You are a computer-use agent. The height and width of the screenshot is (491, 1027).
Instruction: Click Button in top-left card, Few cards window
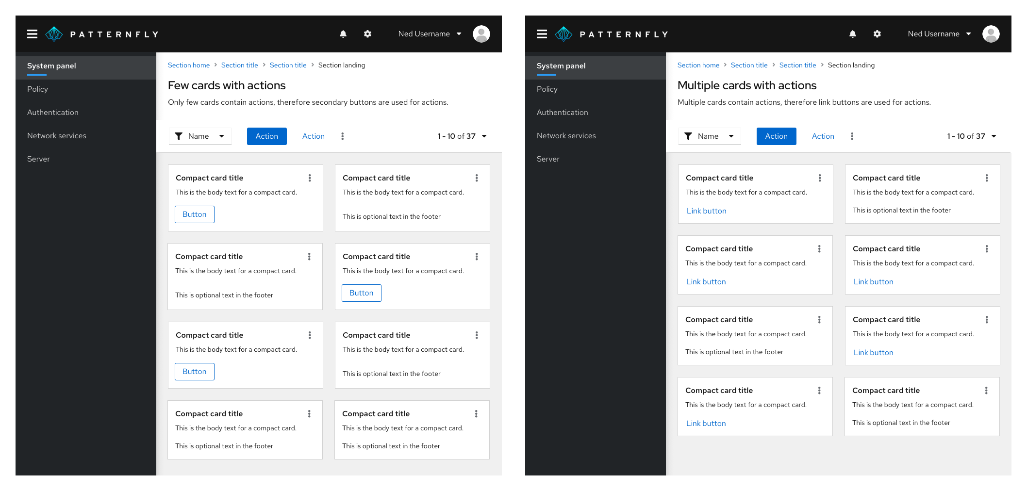(x=195, y=214)
